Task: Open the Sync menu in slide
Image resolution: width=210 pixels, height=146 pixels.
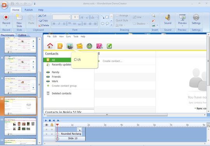Action: click(x=68, y=37)
